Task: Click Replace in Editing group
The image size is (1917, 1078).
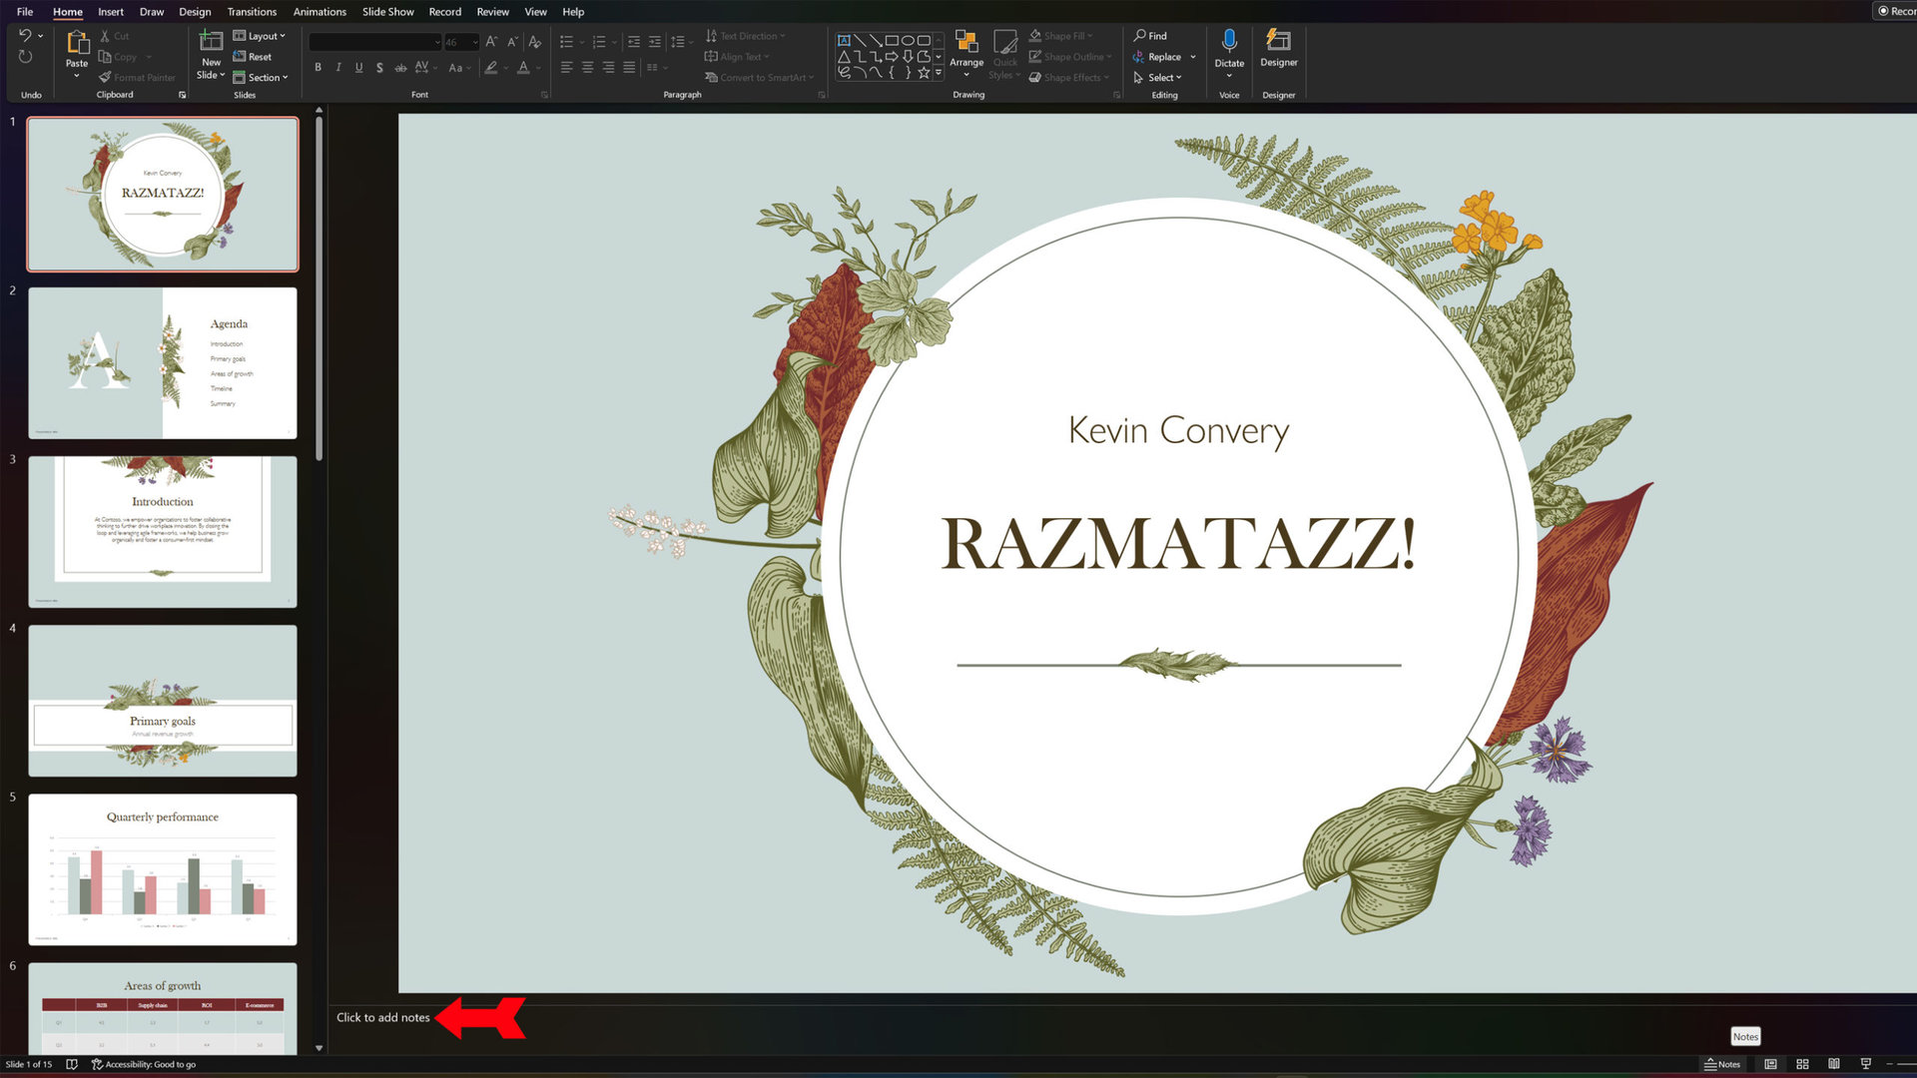Action: 1163,57
